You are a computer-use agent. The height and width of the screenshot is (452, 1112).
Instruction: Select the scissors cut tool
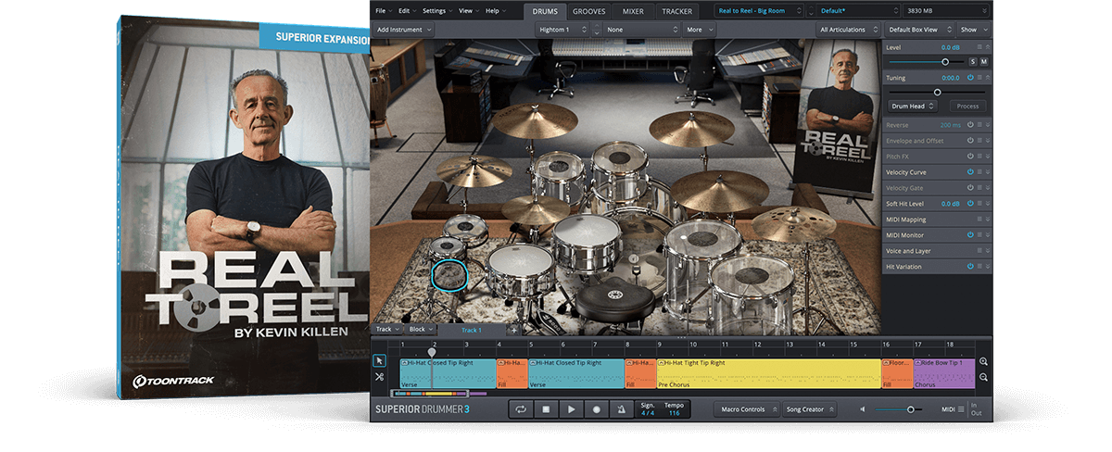tap(380, 377)
